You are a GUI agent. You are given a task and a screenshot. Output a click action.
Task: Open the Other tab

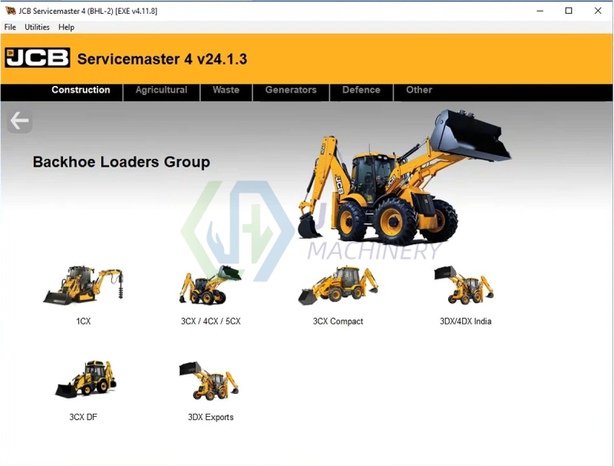419,90
